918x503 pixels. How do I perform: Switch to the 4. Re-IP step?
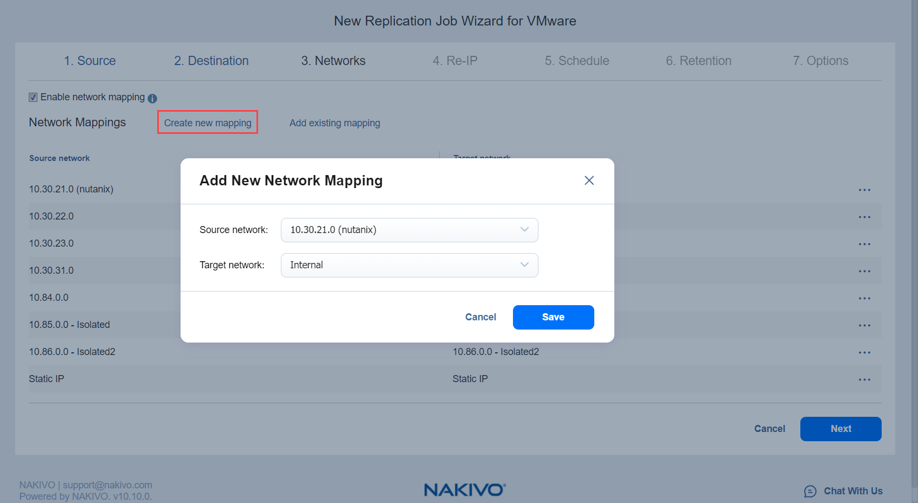tap(455, 61)
